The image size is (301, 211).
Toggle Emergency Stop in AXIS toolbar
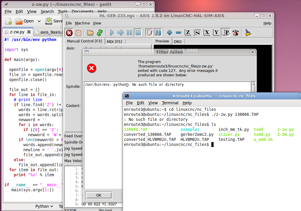pos(69,33)
